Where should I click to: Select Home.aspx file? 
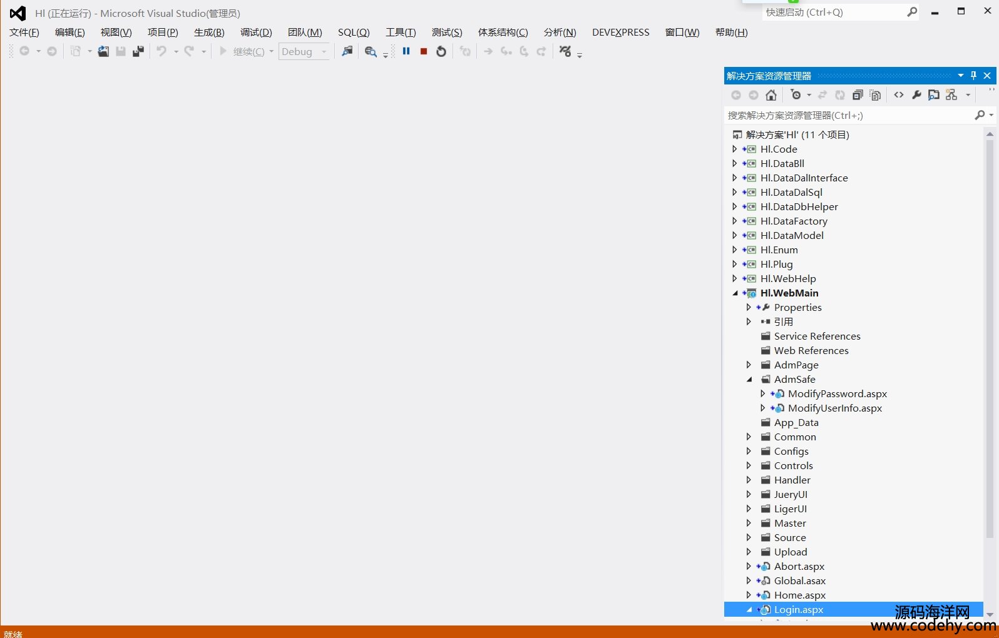pos(800,595)
